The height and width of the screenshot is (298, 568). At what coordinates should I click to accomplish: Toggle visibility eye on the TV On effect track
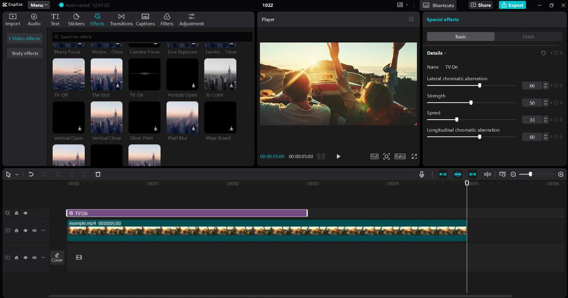pyautogui.click(x=25, y=213)
